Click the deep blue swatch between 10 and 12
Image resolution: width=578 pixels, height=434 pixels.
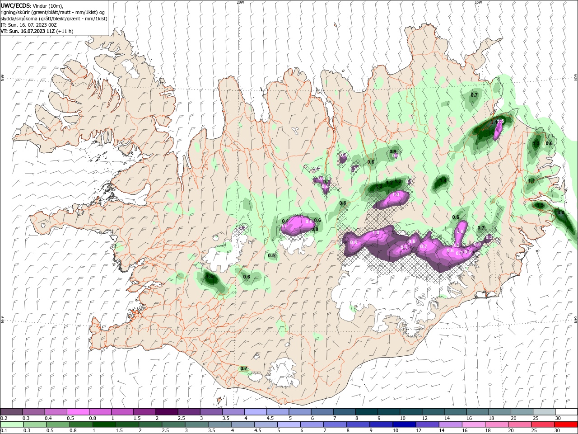[x=404, y=425]
